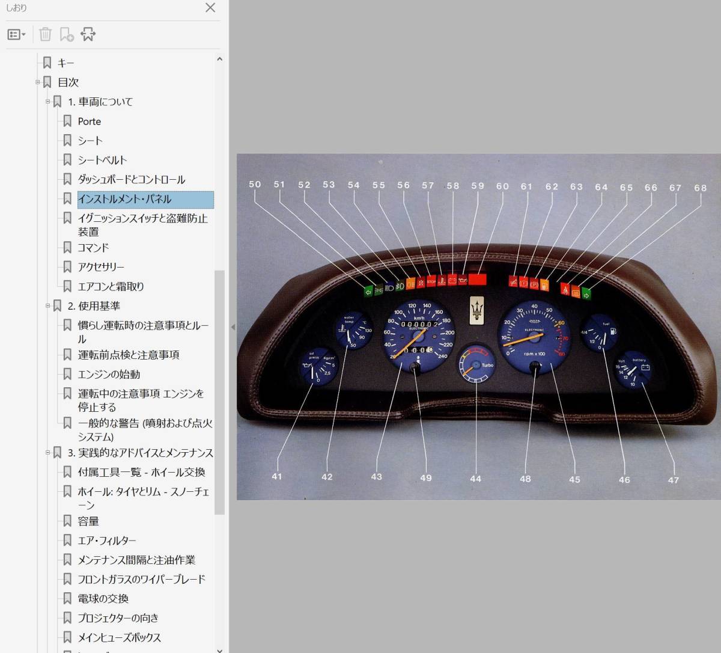Image resolution: width=721 pixels, height=653 pixels.
Task: Collapse the 1. 車面について section
Action: point(48,102)
